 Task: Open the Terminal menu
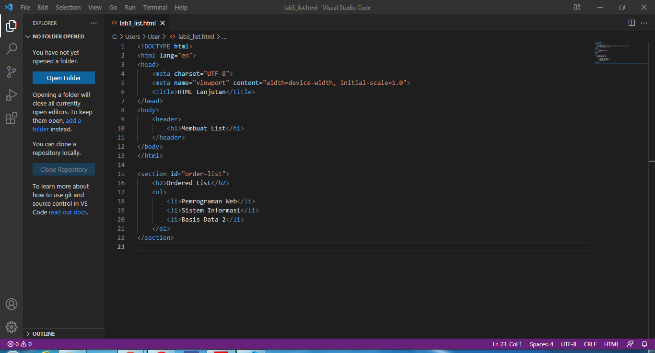(x=155, y=7)
